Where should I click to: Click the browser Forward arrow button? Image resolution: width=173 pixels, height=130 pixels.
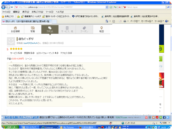point(8,7)
